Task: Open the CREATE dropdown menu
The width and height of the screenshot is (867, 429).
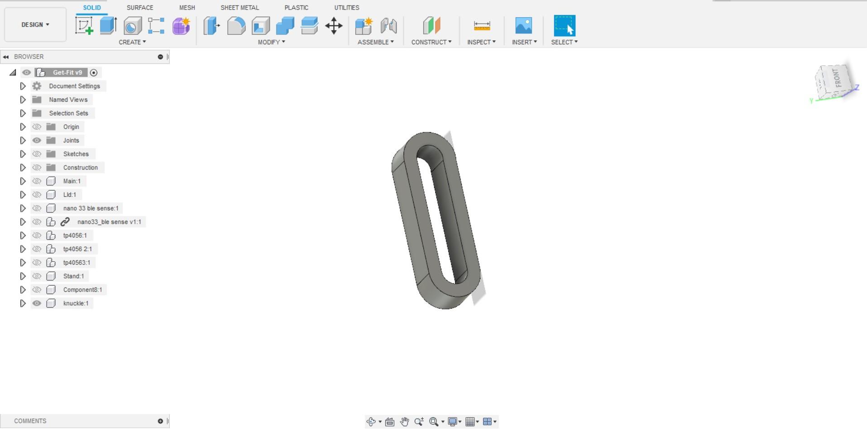Action: pyautogui.click(x=132, y=42)
